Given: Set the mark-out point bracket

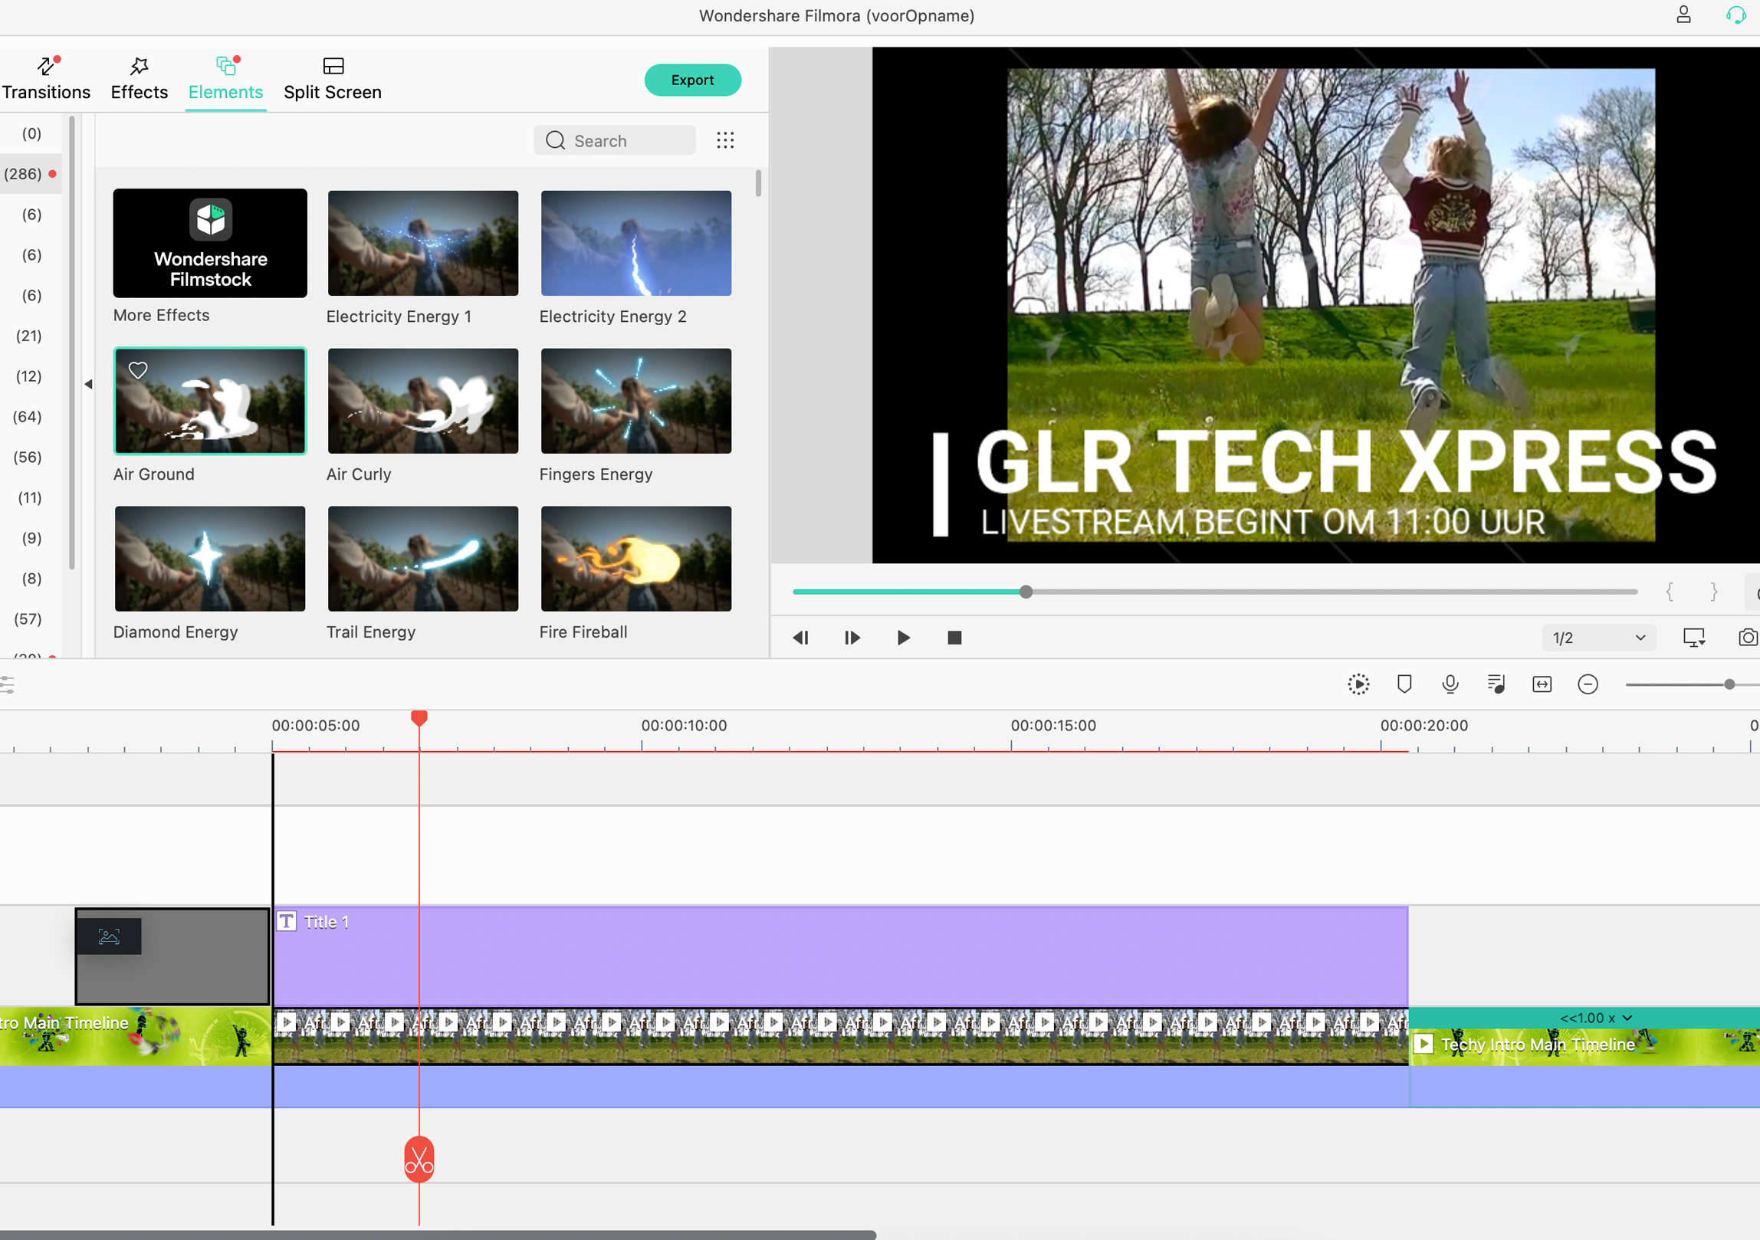Looking at the screenshot, I should click(1714, 592).
